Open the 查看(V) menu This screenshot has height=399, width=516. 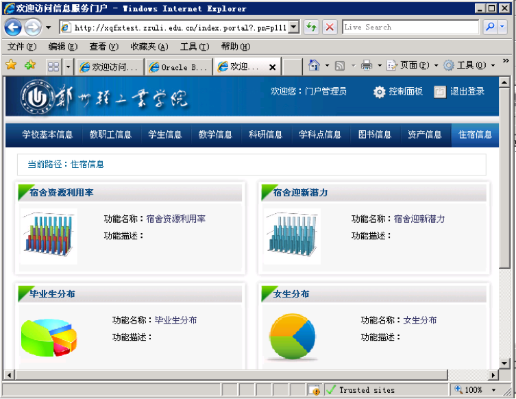point(103,47)
